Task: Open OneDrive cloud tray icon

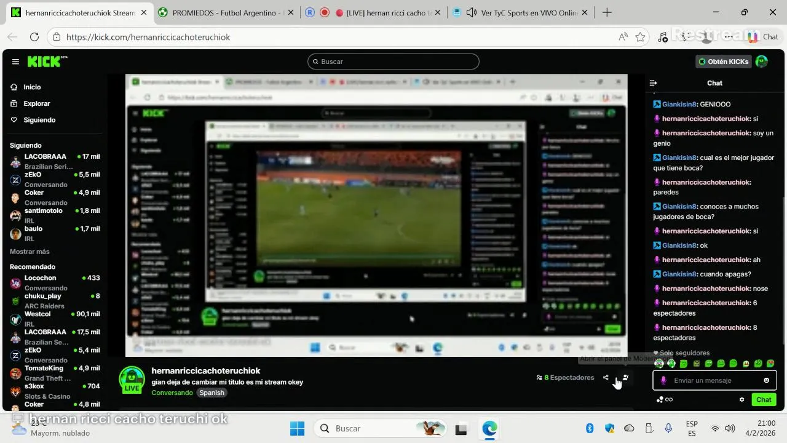Action: point(629,428)
